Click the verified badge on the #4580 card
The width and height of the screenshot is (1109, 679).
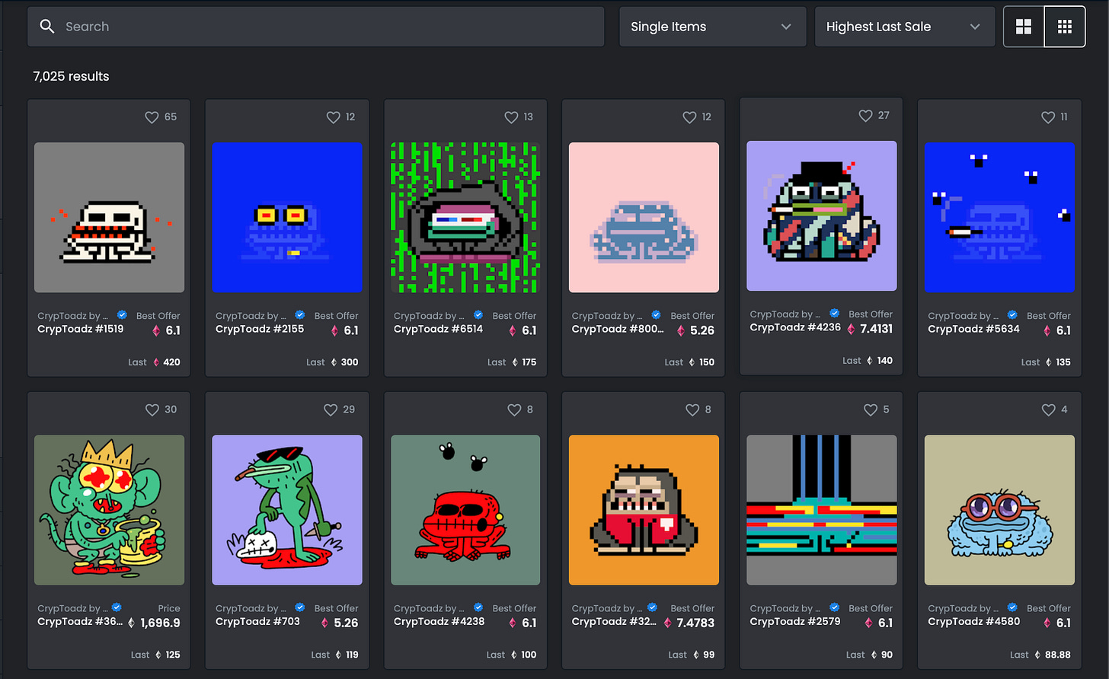click(x=1012, y=607)
